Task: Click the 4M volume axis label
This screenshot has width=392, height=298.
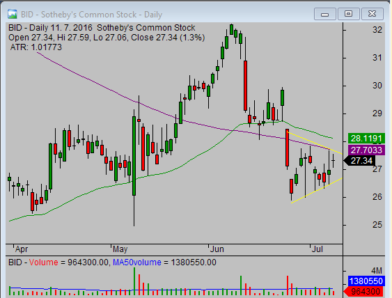Action: 377,271
